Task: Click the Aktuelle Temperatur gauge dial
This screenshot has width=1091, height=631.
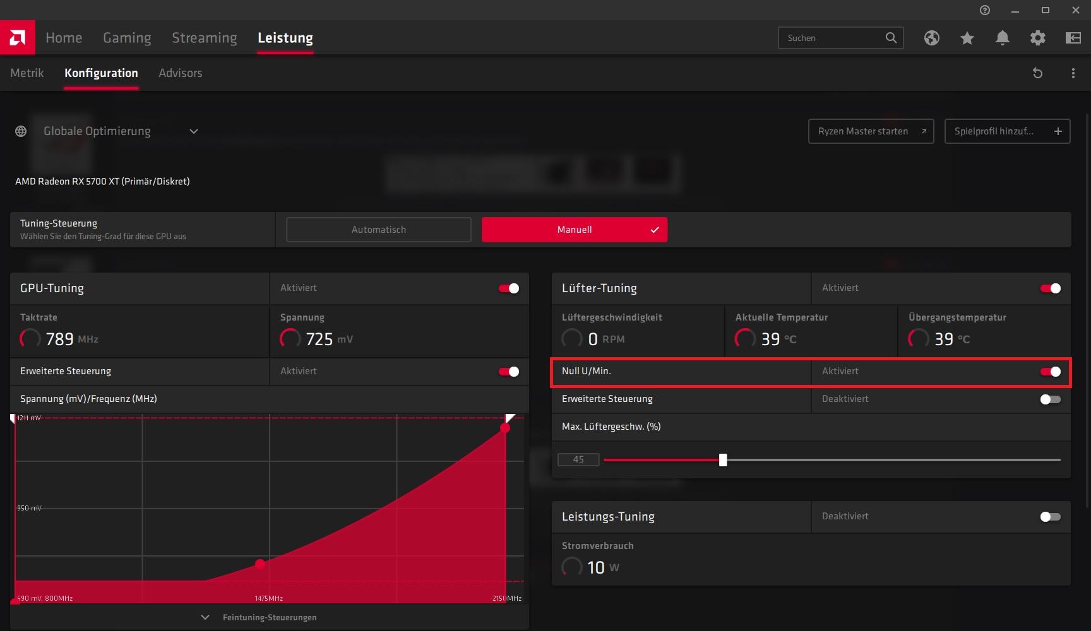Action: (x=745, y=339)
